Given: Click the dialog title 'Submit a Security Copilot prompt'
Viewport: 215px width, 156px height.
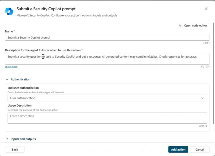Looking at the screenshot, I should 46,9.
